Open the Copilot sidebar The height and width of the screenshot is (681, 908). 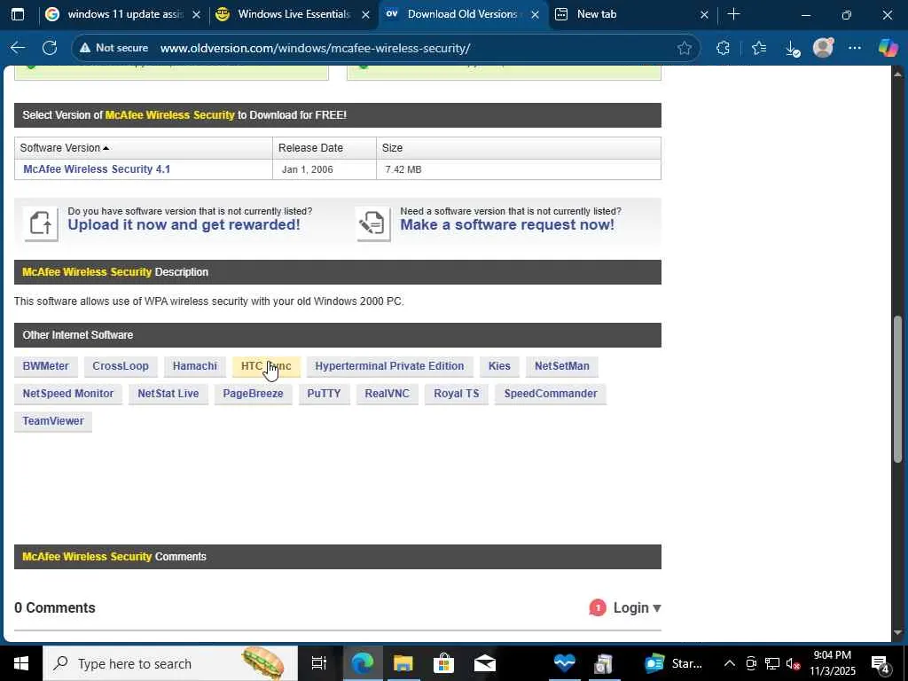point(888,48)
